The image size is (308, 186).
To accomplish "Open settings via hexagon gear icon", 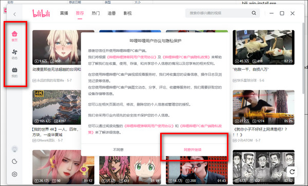I will 14,174.
